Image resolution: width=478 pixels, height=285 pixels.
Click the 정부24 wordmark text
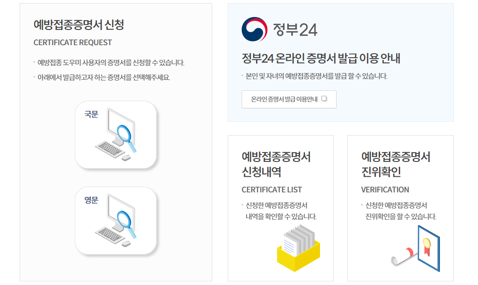295,30
